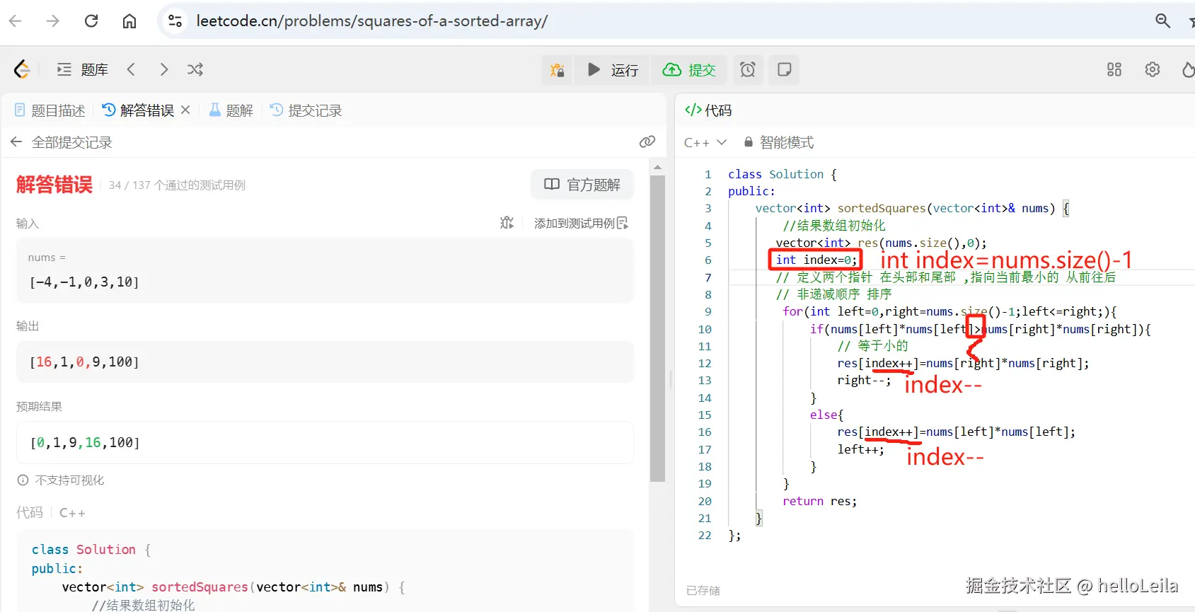Image resolution: width=1195 pixels, height=612 pixels.
Task: Open the debugger icon beside 运行
Action: pyautogui.click(x=558, y=70)
